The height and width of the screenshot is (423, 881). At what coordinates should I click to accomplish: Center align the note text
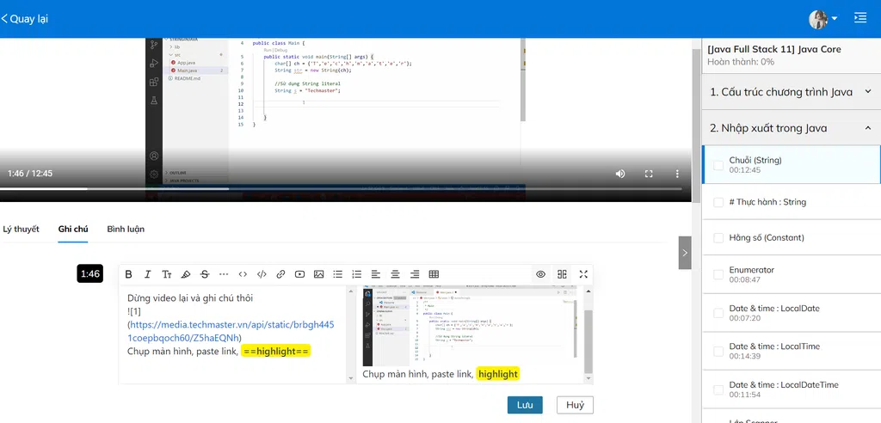[396, 274]
